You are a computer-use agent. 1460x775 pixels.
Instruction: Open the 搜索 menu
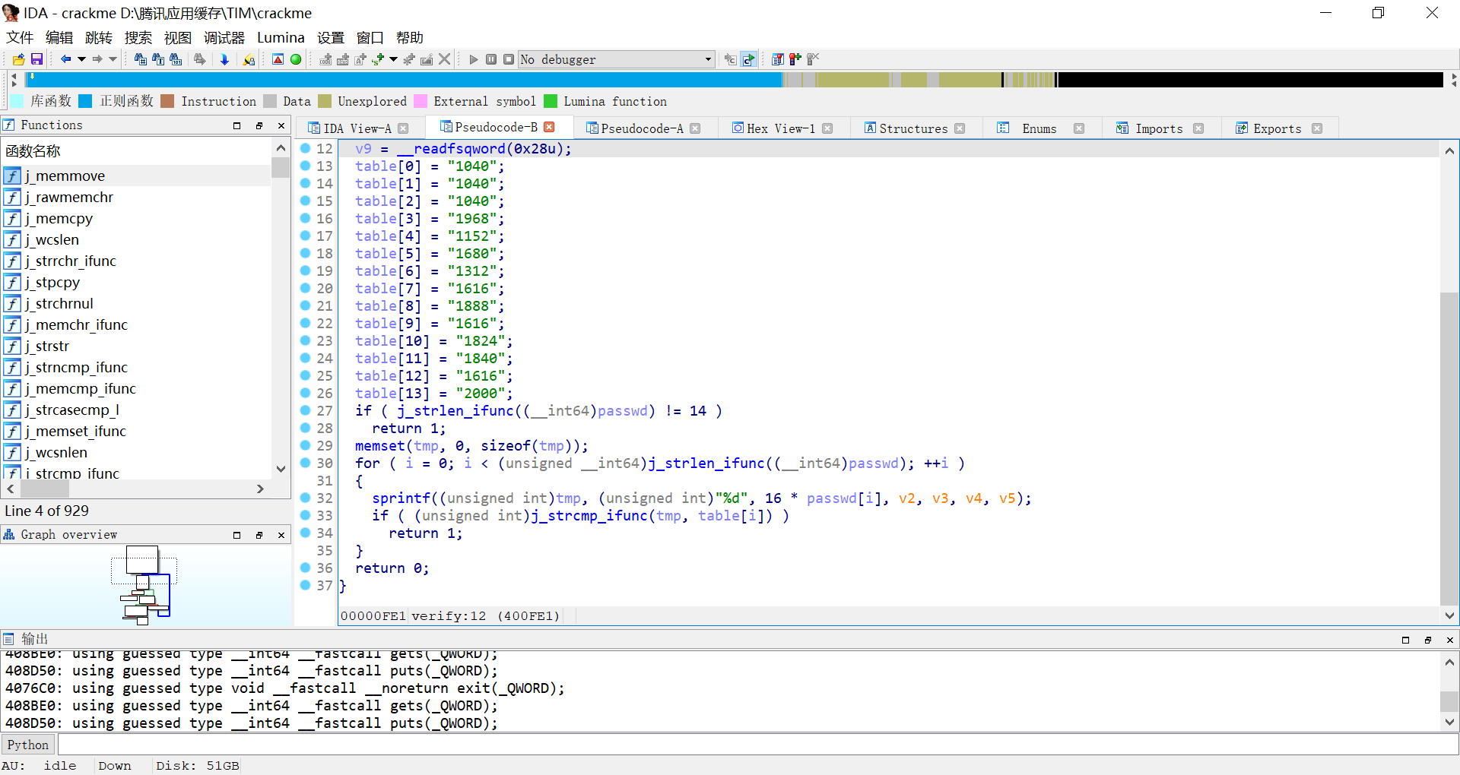tap(138, 38)
